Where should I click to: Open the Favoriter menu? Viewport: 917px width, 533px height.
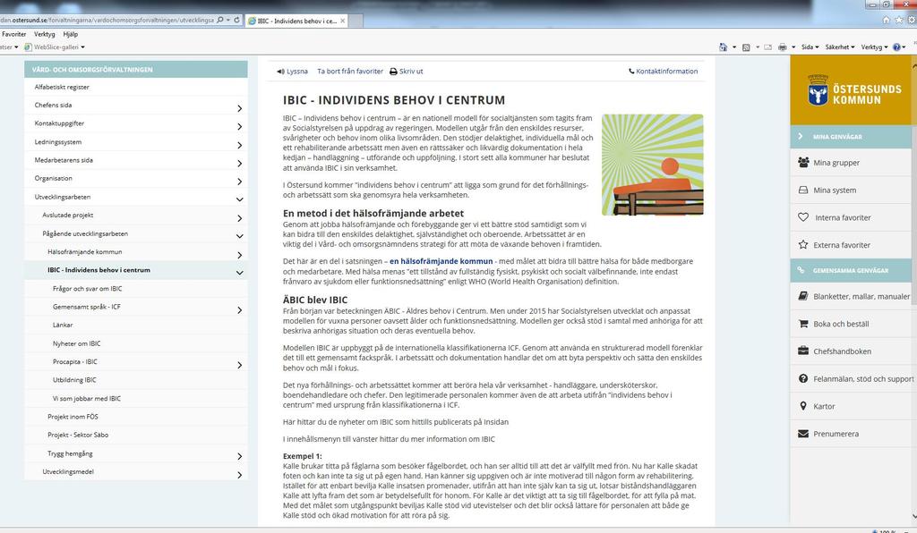[x=14, y=34]
